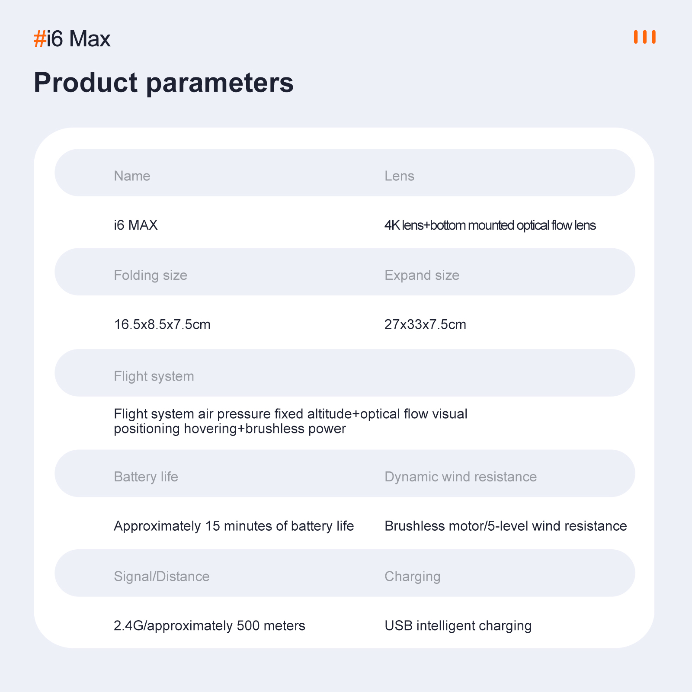Click the 27x33x7.5cm expand dimension
The image size is (692, 692).
pos(425,324)
